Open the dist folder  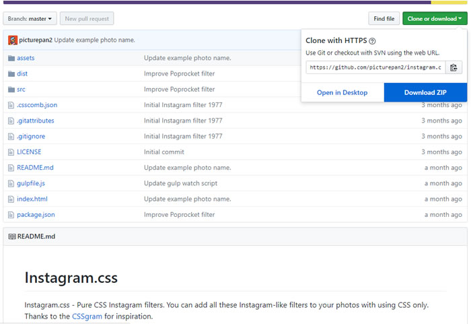(x=22, y=73)
